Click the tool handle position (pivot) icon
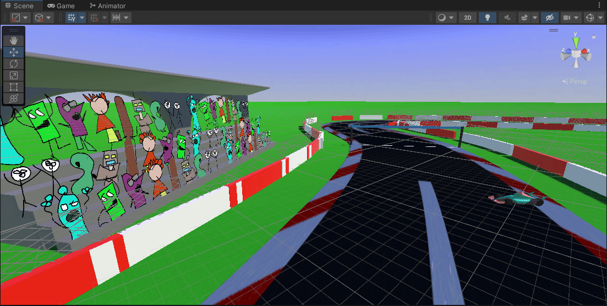Viewport: 607px width, 306px height. (15, 18)
